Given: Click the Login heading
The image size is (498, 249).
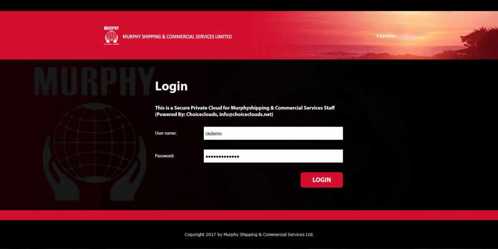Looking at the screenshot, I should 171,86.
